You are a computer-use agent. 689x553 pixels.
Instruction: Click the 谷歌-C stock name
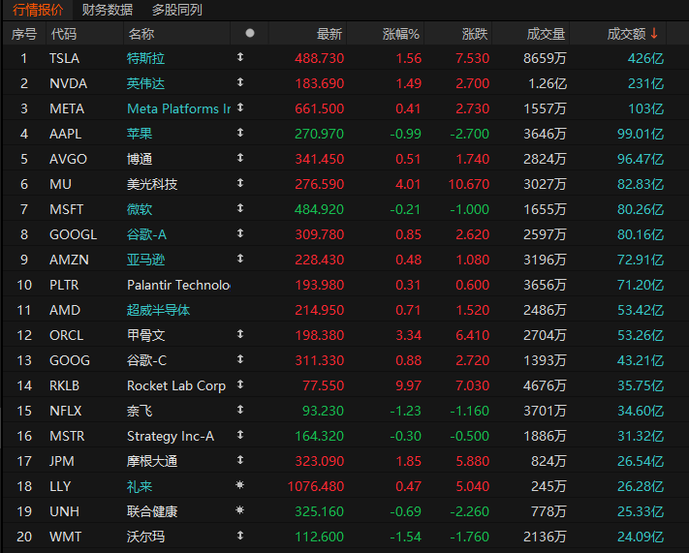(146, 360)
